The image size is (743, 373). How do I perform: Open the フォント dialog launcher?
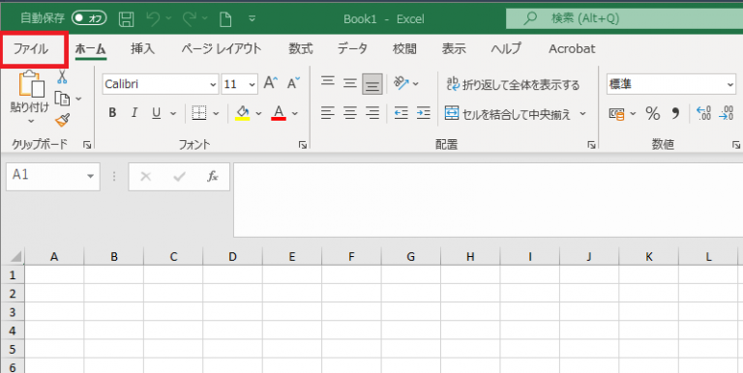[303, 145]
